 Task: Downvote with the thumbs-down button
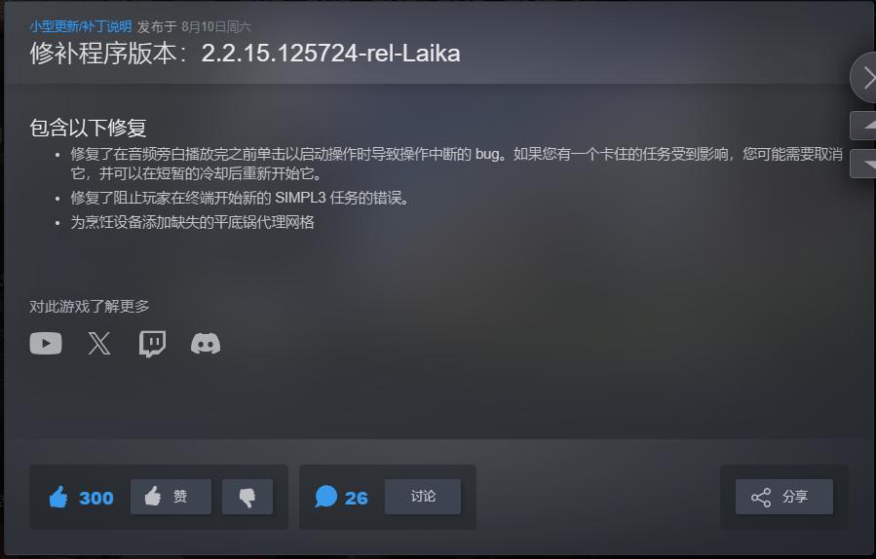(248, 497)
